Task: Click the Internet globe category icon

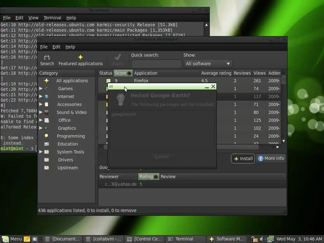Action: click(47, 97)
